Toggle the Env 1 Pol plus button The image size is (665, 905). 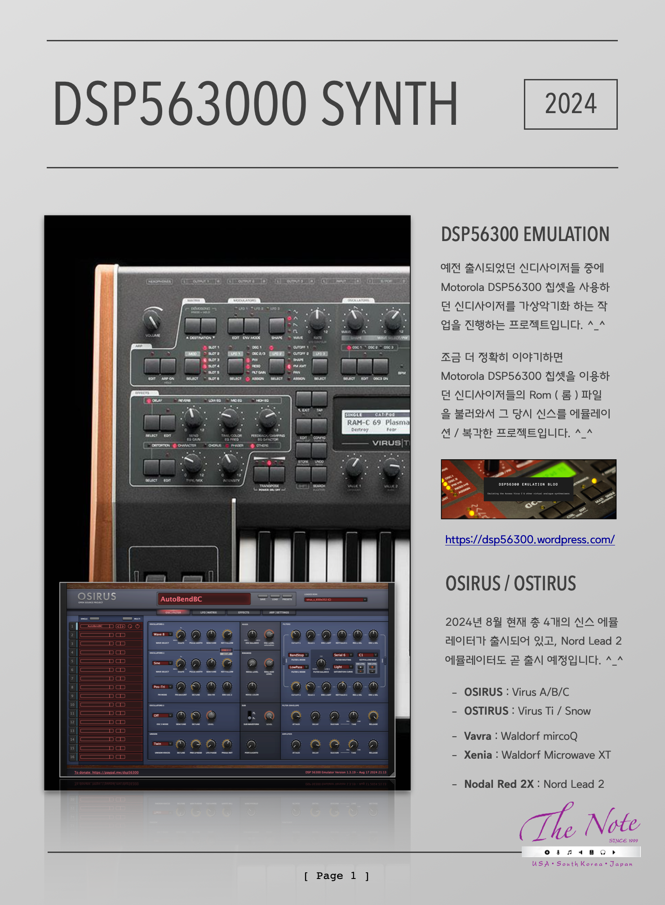click(360, 667)
